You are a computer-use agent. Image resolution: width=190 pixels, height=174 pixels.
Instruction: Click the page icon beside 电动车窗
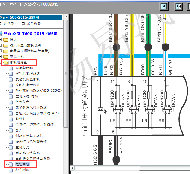tap(11, 165)
